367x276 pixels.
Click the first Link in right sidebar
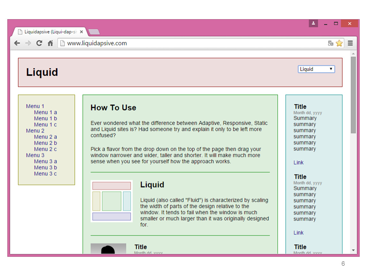pos(298,163)
